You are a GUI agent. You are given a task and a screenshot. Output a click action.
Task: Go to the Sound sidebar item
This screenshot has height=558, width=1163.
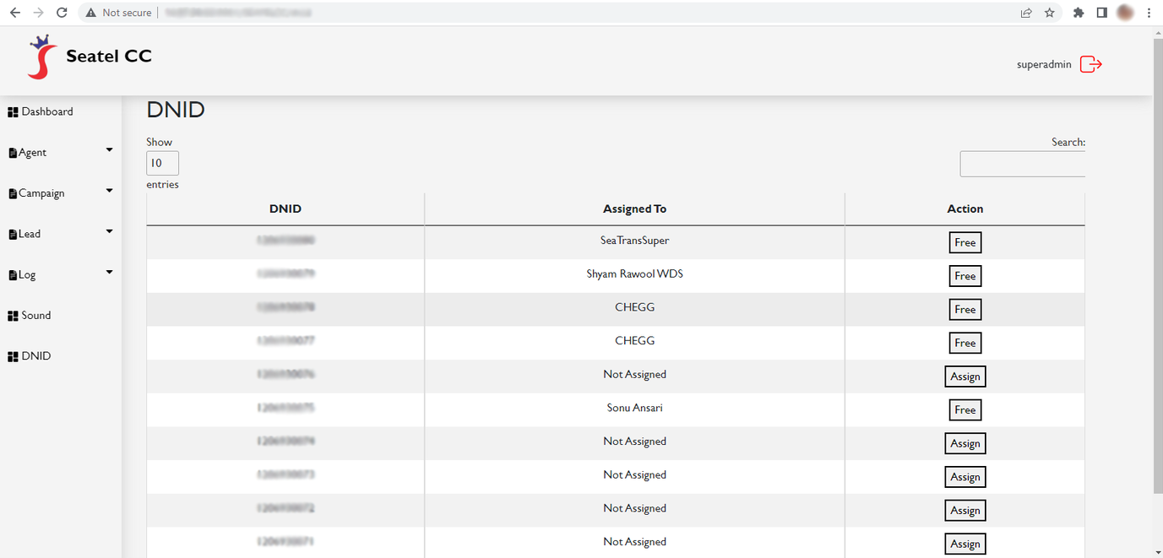(35, 315)
